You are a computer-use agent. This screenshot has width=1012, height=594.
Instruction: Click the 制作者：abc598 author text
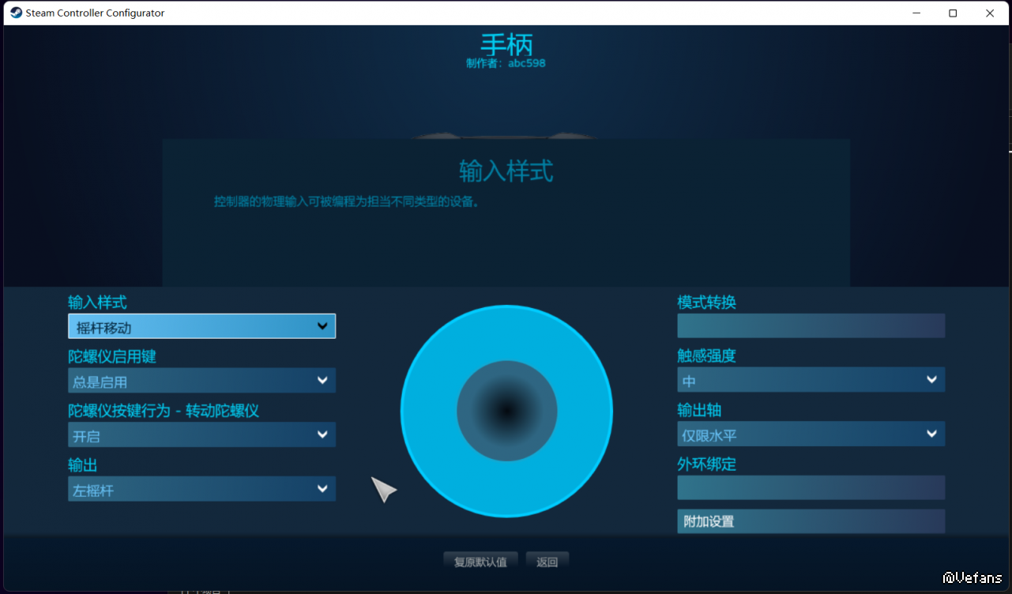click(506, 63)
